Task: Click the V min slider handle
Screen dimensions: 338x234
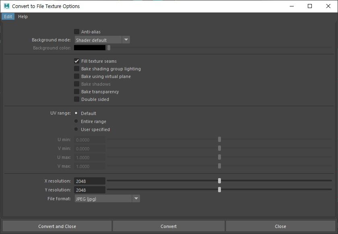Action: click(x=219, y=148)
